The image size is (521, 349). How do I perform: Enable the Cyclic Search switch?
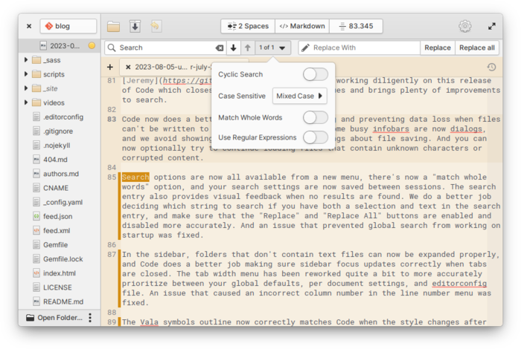tap(315, 74)
